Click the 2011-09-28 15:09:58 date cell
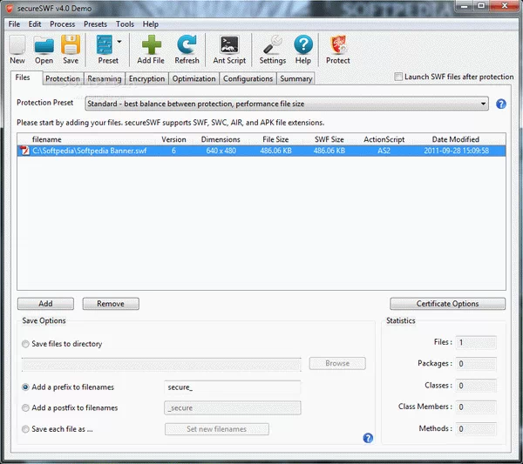 456,151
